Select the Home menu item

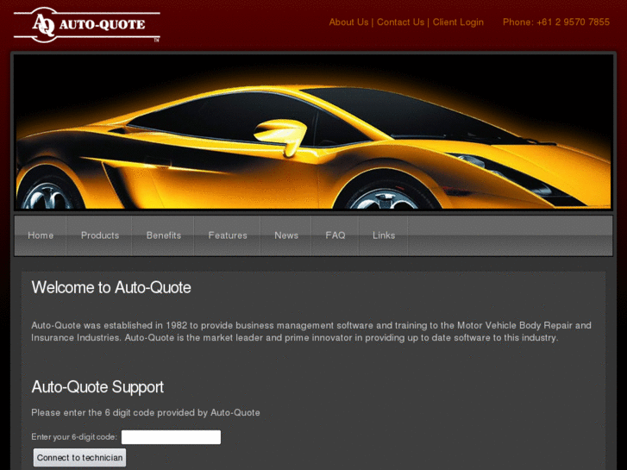point(41,235)
